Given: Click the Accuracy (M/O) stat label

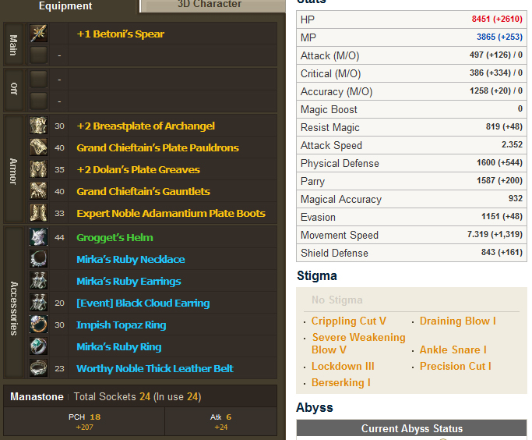Looking at the screenshot, I should coord(336,91).
